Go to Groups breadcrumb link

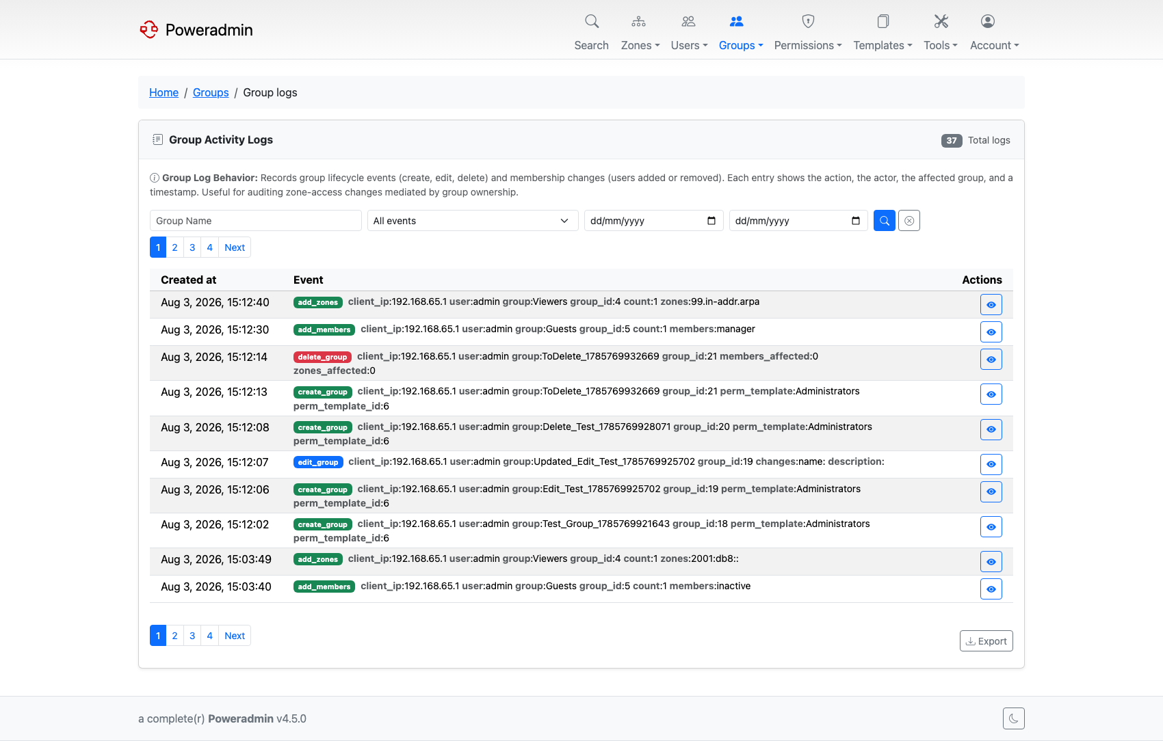(x=211, y=92)
